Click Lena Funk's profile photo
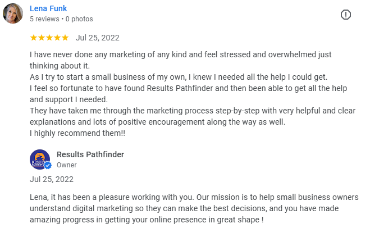Screen dimensions: 370x228 (13, 13)
